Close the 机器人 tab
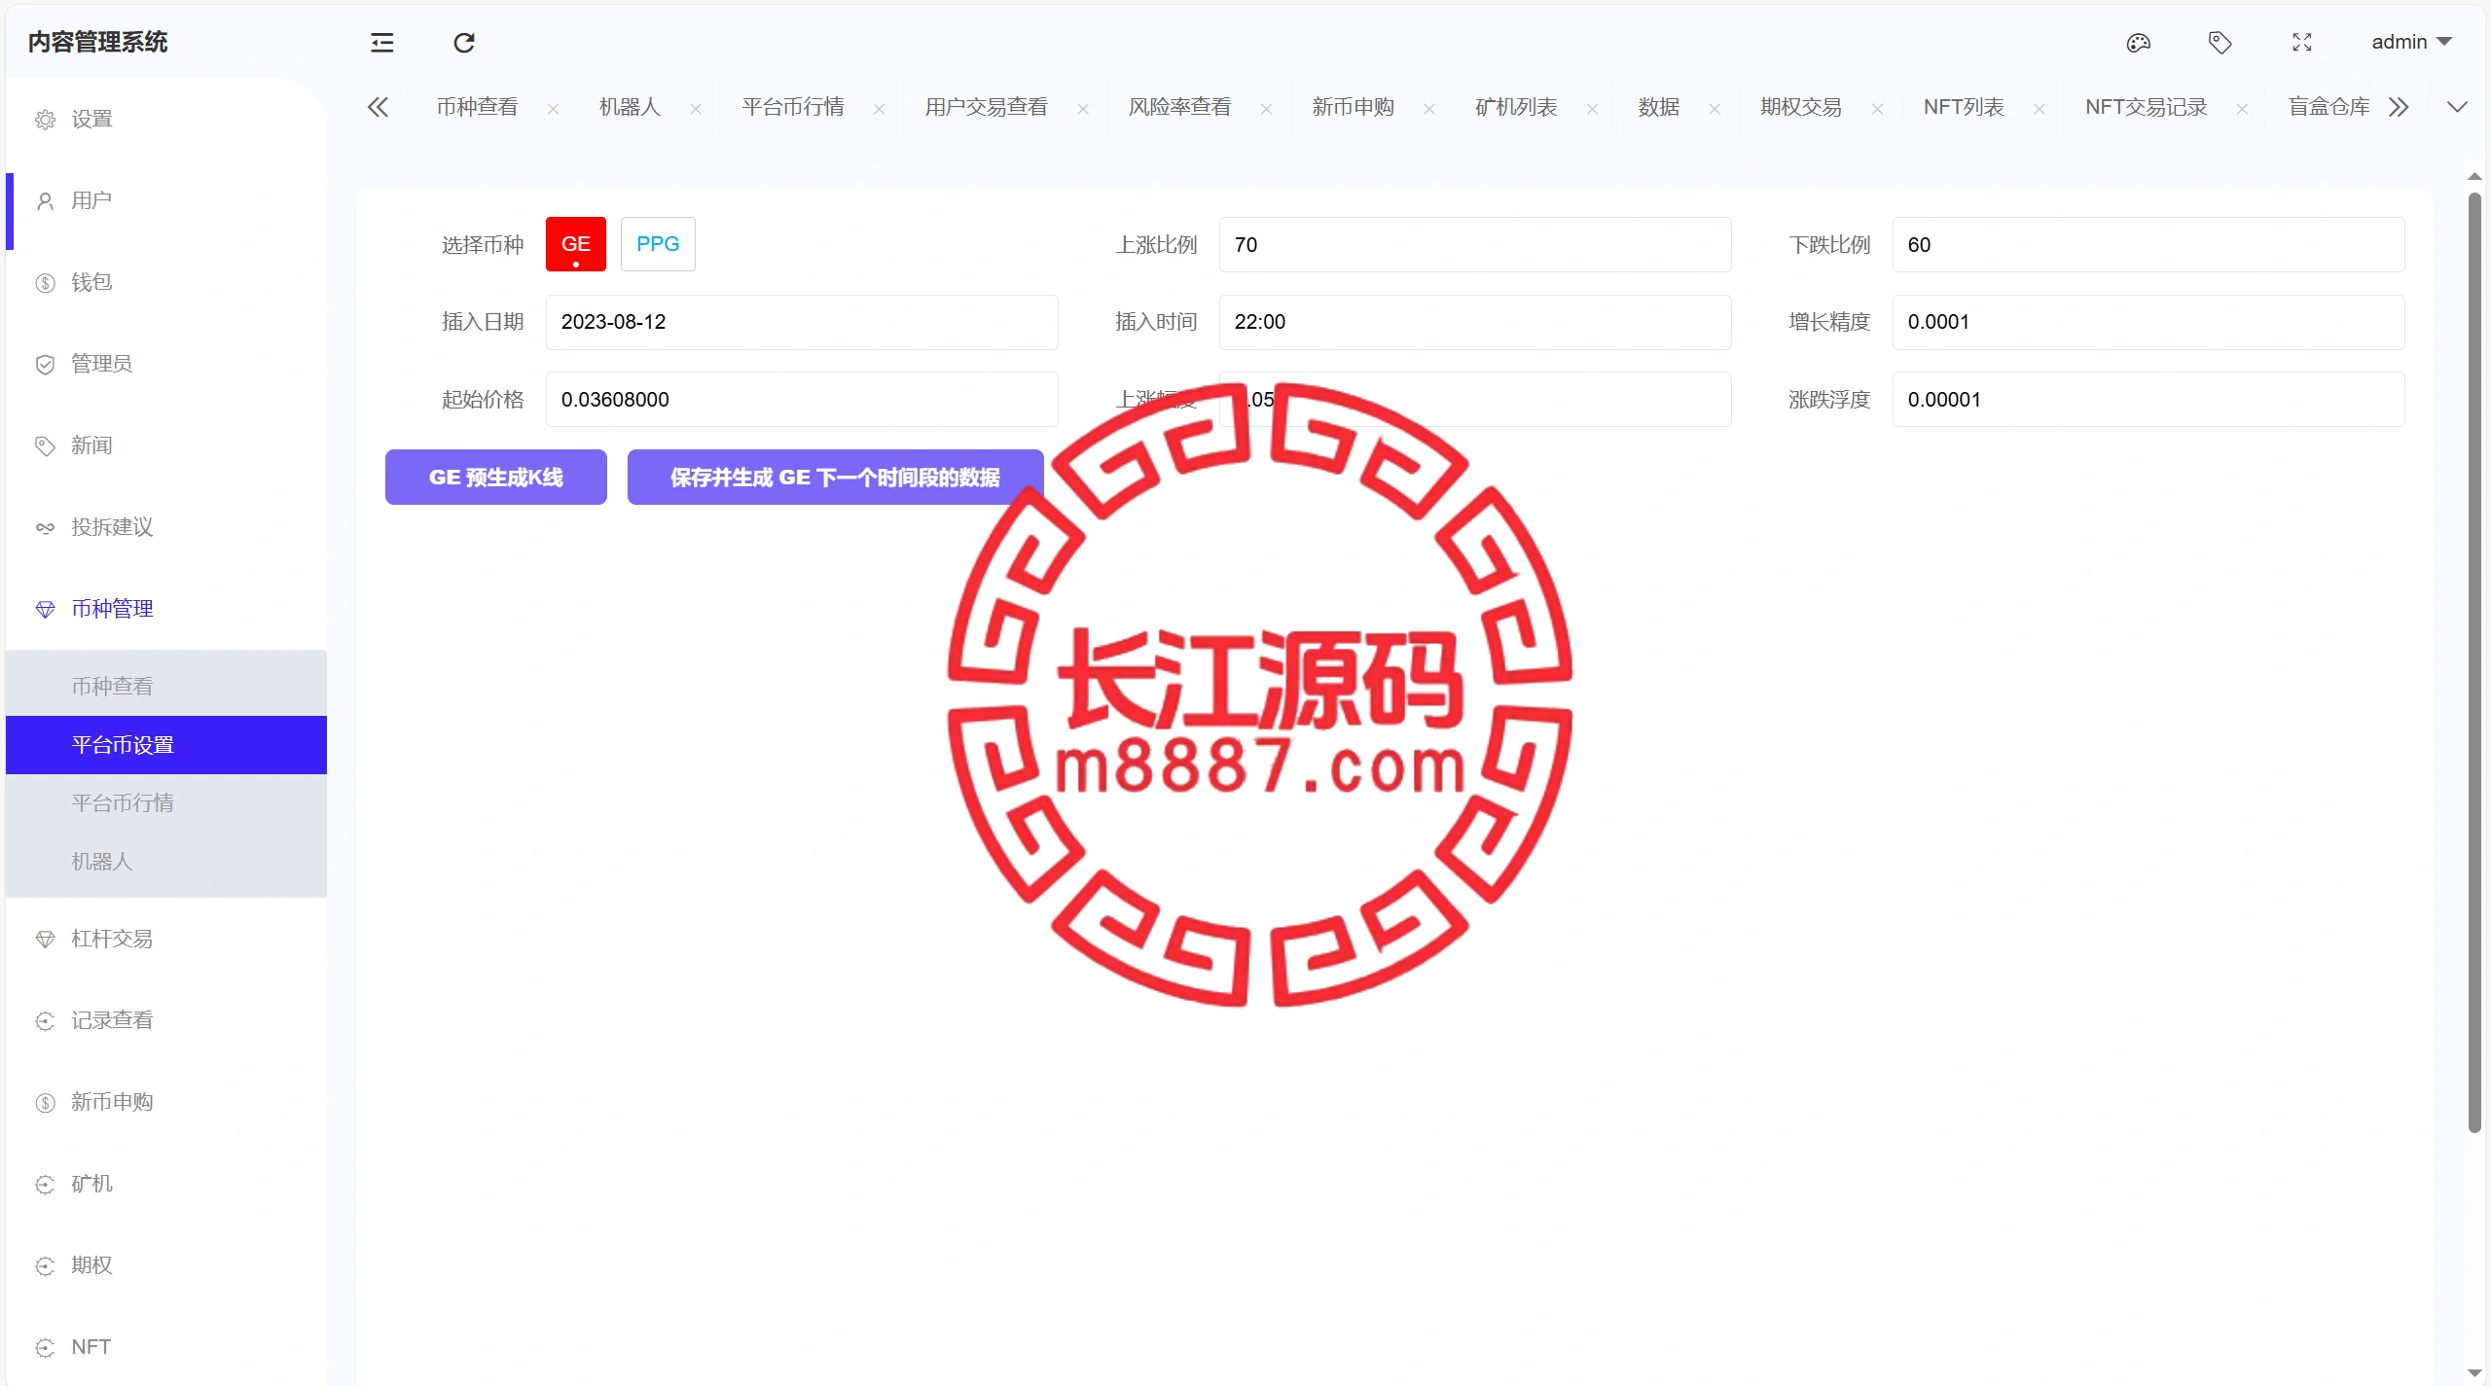Screen dimensions: 2491x1386 click(696, 109)
